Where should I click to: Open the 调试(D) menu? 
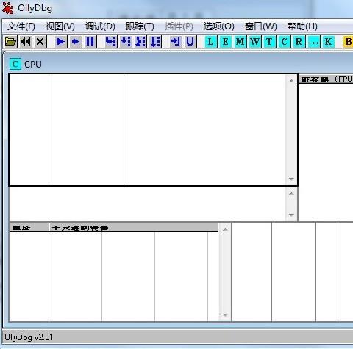100,26
